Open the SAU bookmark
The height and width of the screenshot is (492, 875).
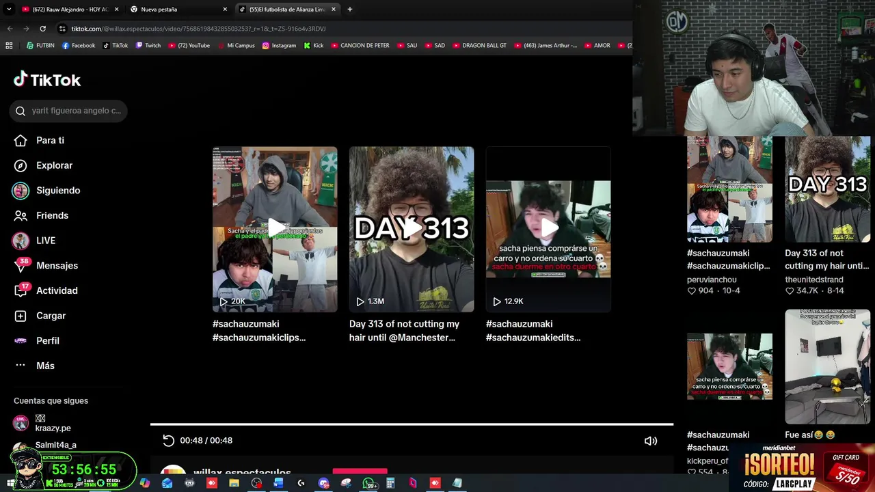[x=407, y=46]
